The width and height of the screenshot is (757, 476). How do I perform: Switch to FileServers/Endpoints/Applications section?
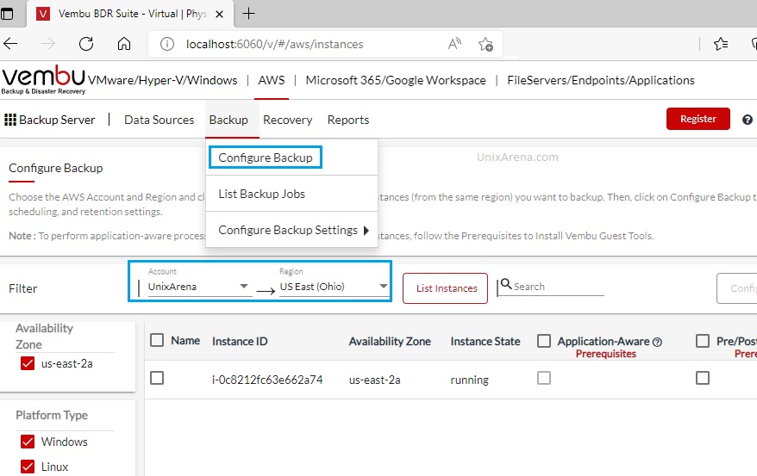(x=601, y=80)
